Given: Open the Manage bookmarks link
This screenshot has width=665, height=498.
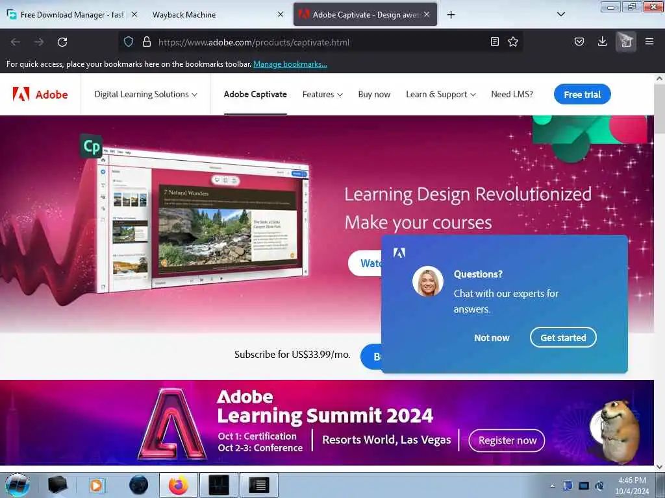Looking at the screenshot, I should coord(290,64).
